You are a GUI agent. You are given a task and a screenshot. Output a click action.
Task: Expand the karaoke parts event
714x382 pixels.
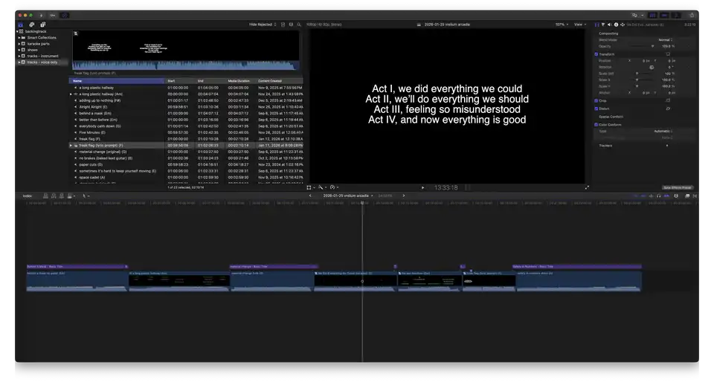[x=19, y=44]
